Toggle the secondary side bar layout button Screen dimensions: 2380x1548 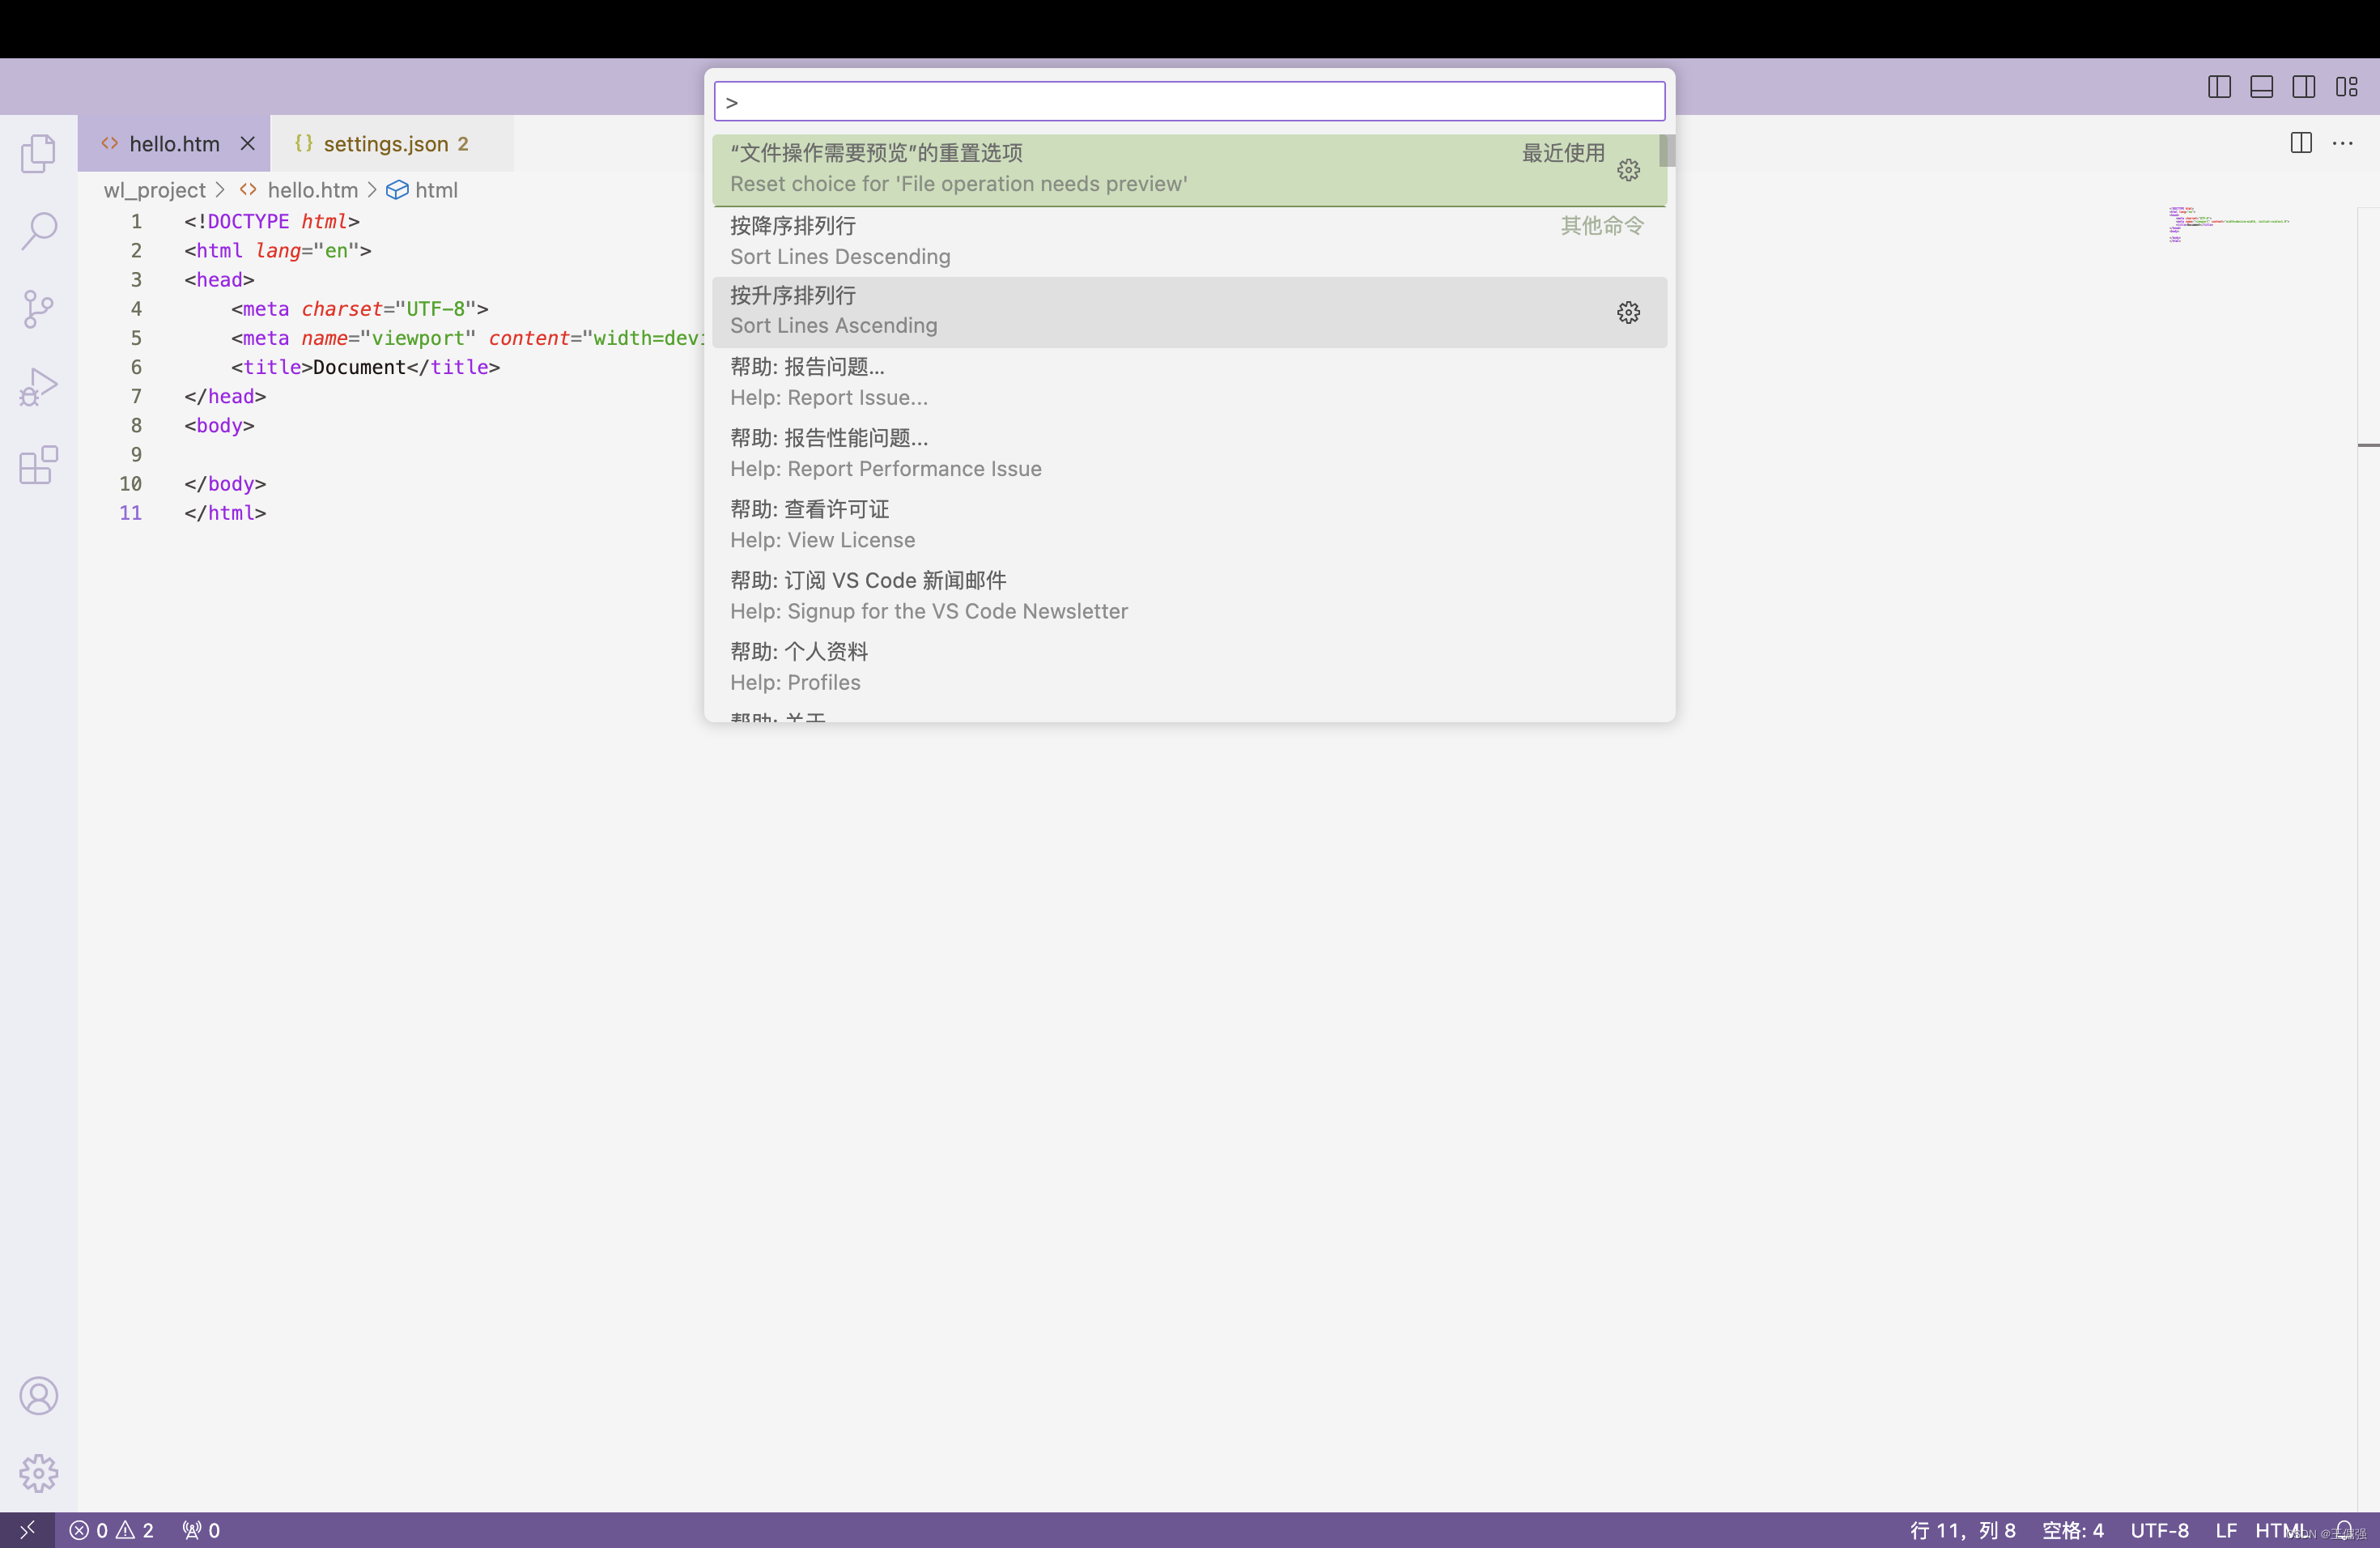[x=2303, y=87]
